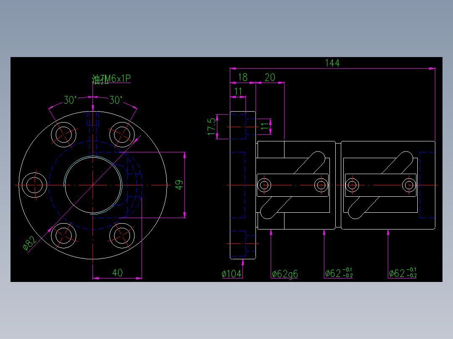This screenshot has height=339, width=453.
Task: Click the left 30° angle annotation
Action: click(x=70, y=99)
